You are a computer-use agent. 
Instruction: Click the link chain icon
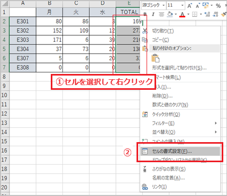(x=144, y=187)
